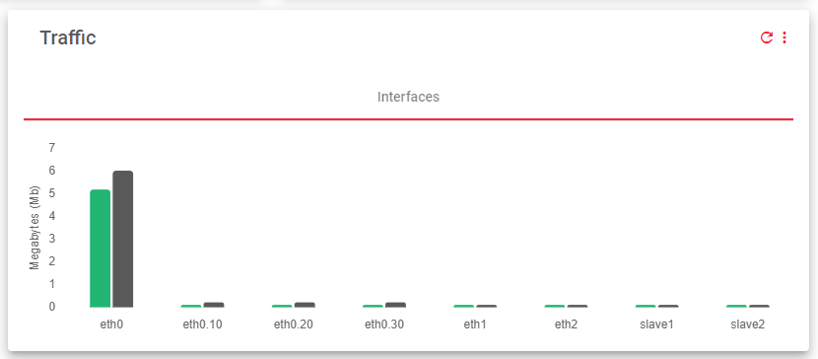The image size is (818, 359).
Task: Click the green eth1 bar
Action: (x=464, y=306)
